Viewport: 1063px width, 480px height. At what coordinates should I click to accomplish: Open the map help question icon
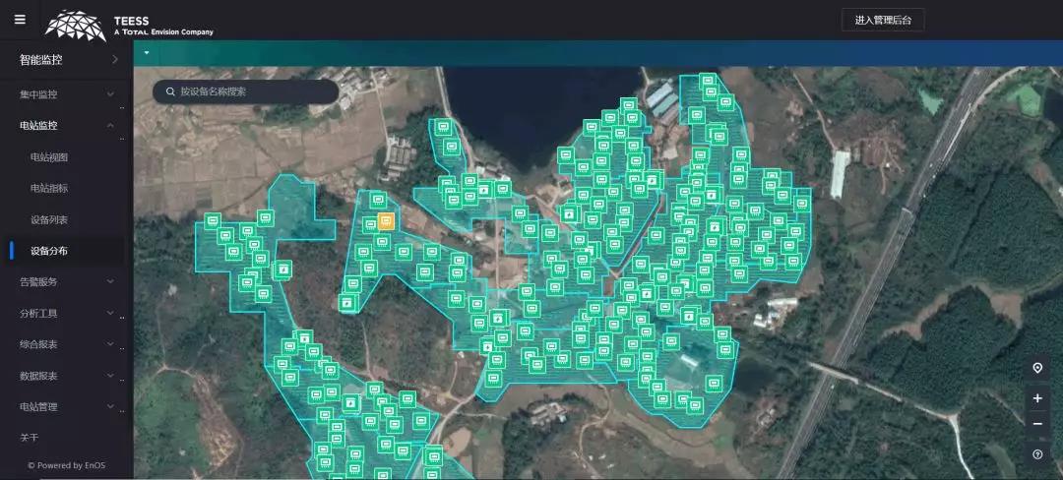click(1037, 454)
